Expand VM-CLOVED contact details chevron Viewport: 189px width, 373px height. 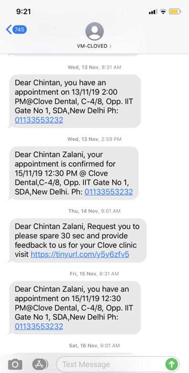pyautogui.click(x=110, y=46)
